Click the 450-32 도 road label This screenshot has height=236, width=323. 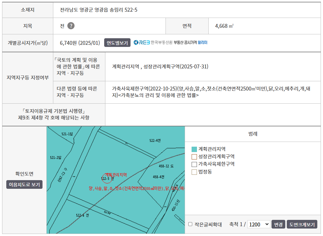click(166, 166)
